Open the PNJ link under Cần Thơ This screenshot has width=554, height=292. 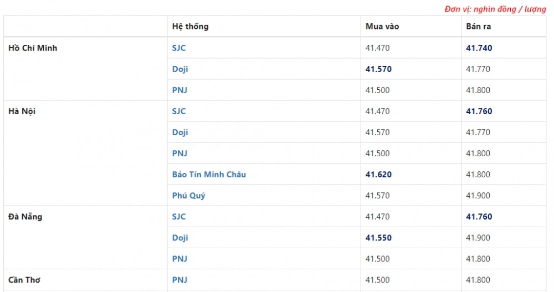[179, 280]
